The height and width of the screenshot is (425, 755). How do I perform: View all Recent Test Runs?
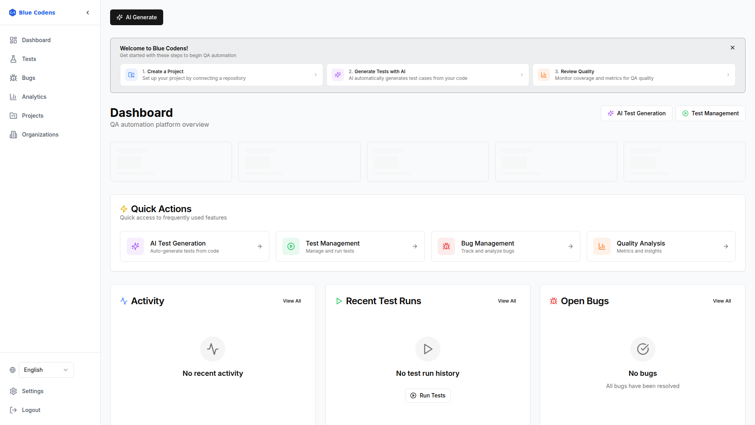pos(507,301)
